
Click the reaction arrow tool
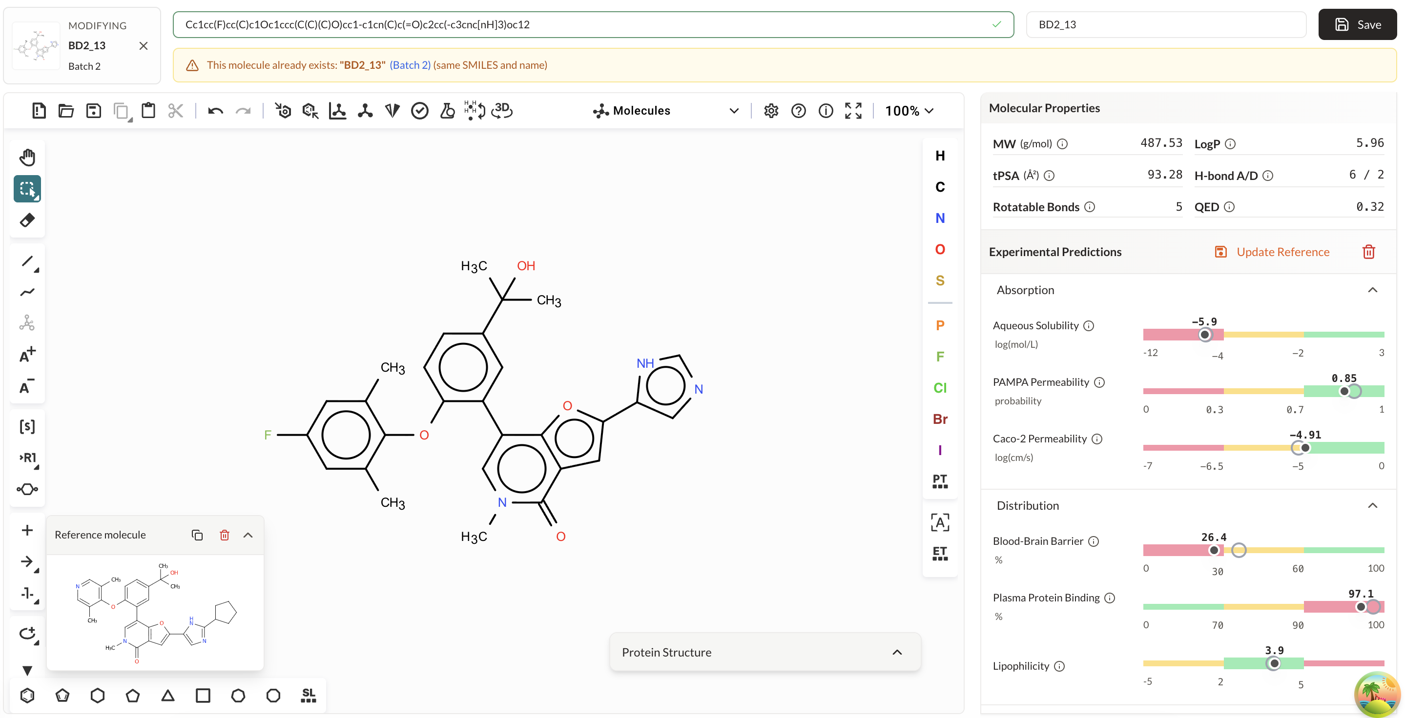coord(27,561)
